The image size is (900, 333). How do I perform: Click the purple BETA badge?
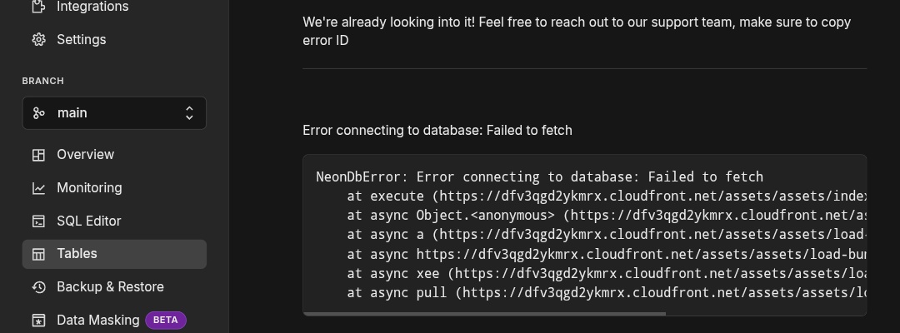166,320
